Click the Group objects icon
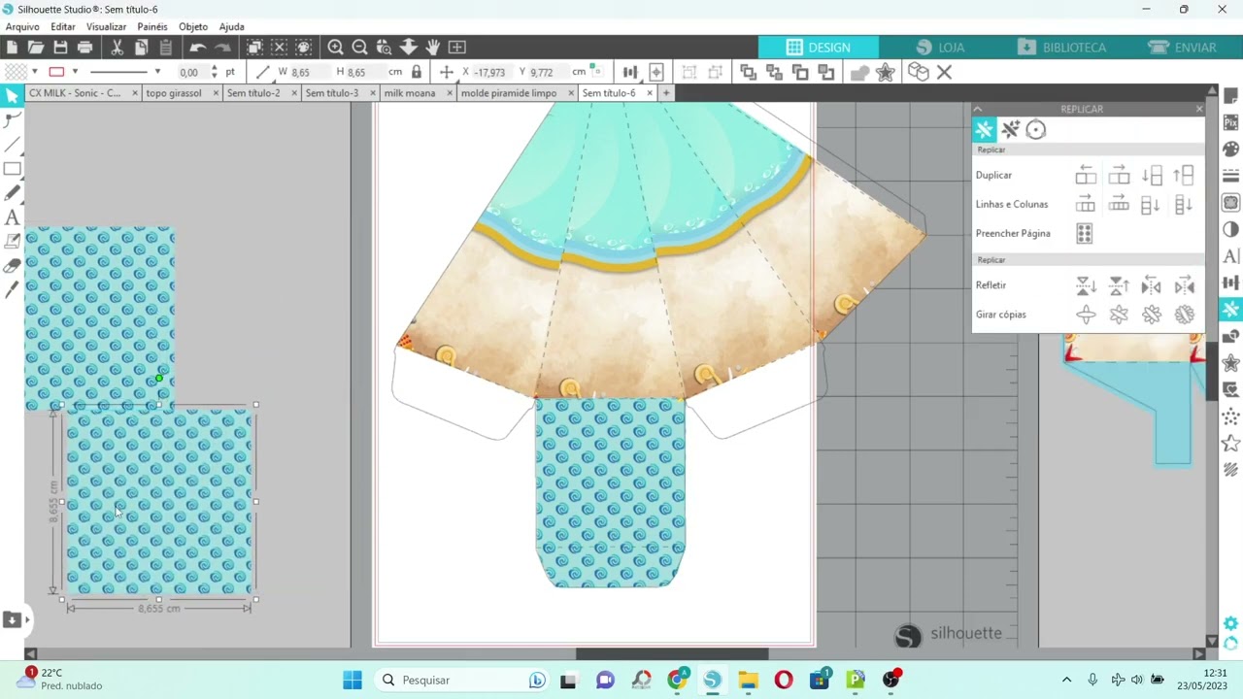 click(689, 72)
